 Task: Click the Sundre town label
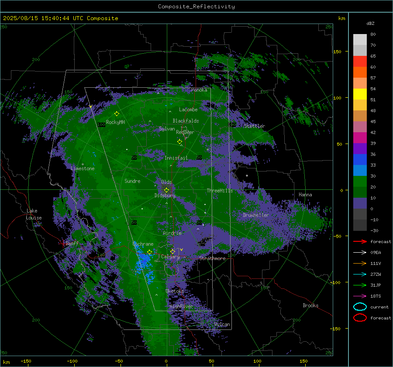pos(132,181)
